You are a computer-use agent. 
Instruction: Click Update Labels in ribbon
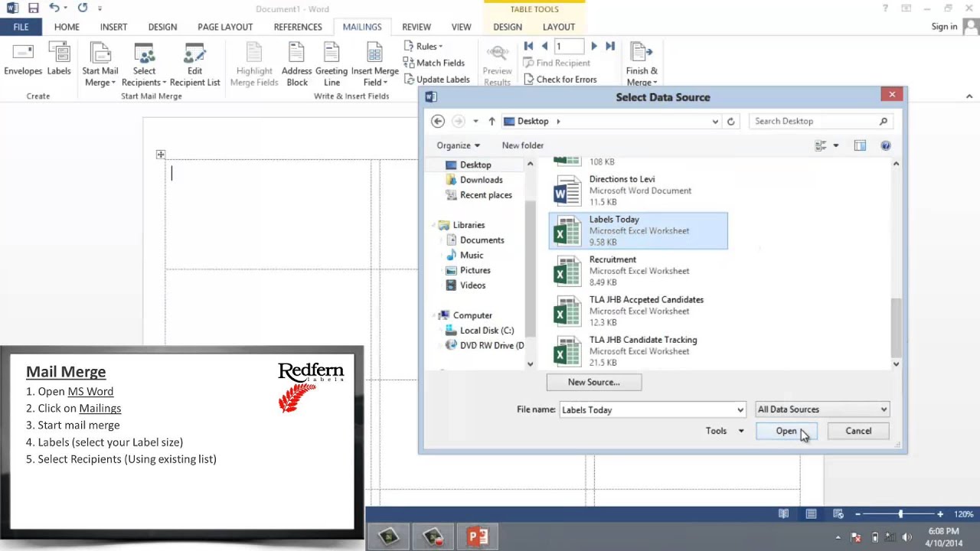(436, 80)
